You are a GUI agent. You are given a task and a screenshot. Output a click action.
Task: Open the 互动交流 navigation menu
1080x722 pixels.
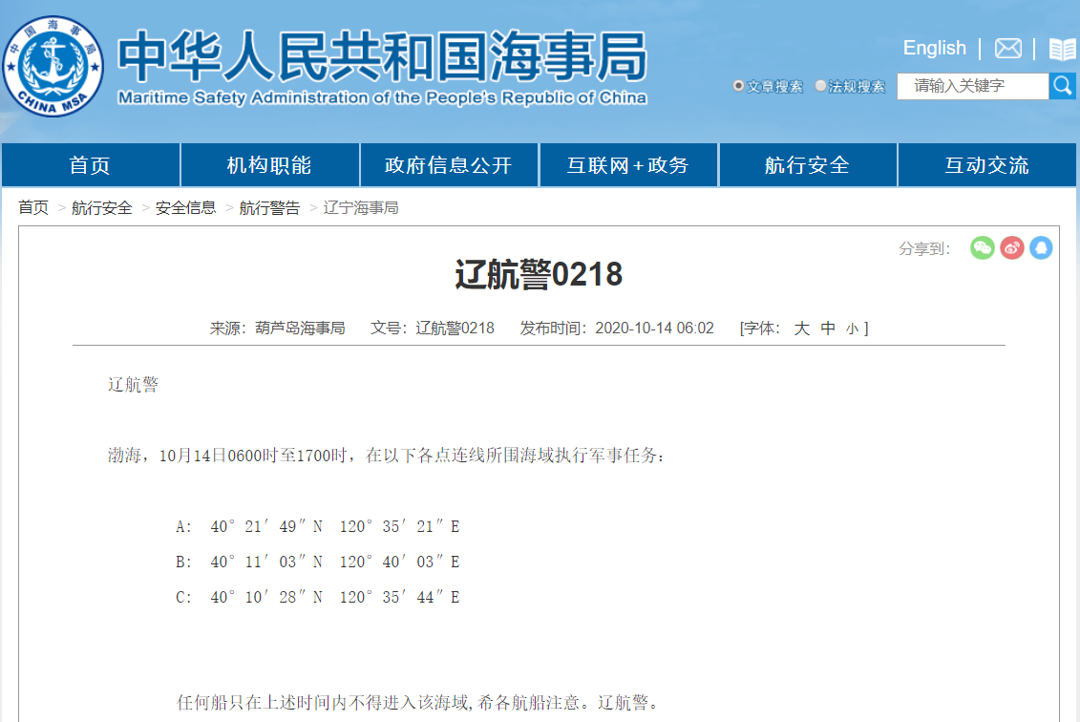[x=986, y=165]
